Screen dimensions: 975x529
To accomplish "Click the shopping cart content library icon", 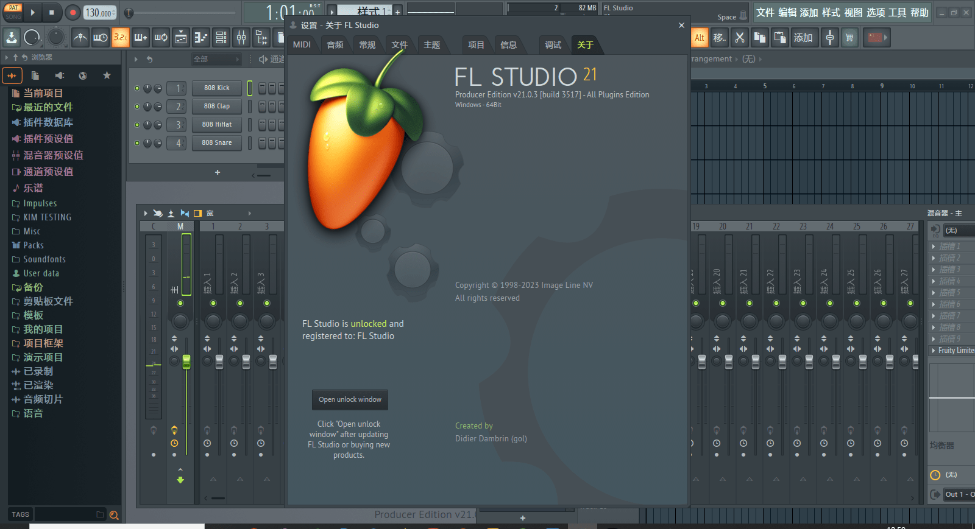I will click(849, 38).
